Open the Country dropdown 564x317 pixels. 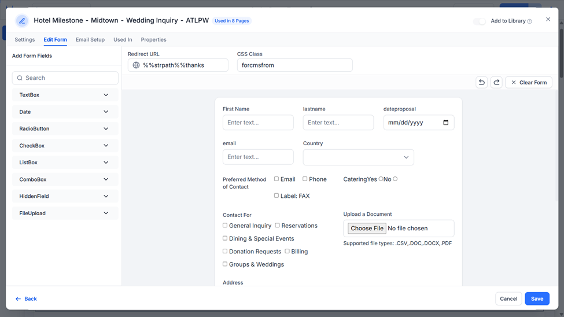tap(358, 157)
